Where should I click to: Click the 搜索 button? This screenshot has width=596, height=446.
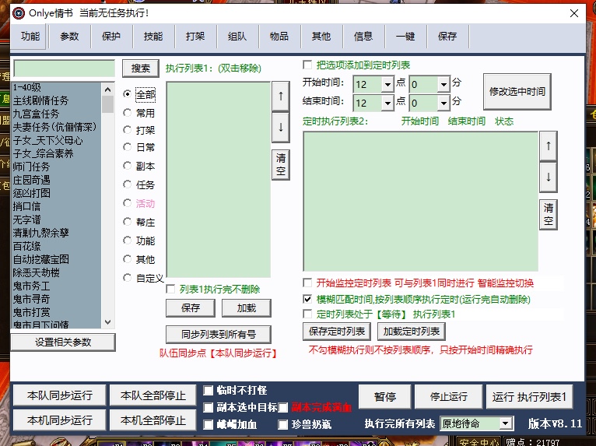point(141,68)
